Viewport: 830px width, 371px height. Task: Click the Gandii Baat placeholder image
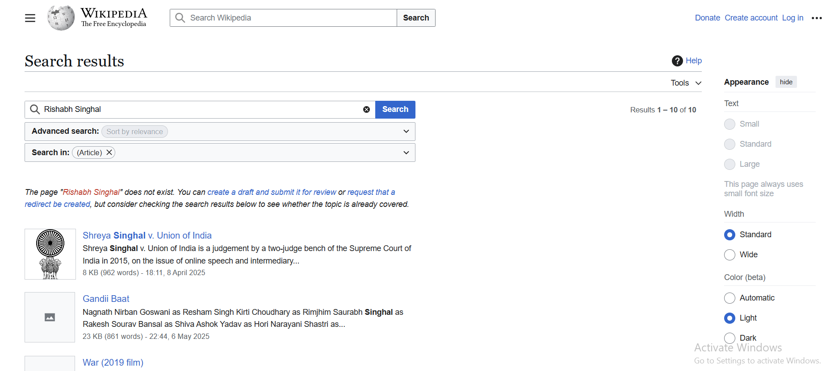click(x=50, y=317)
